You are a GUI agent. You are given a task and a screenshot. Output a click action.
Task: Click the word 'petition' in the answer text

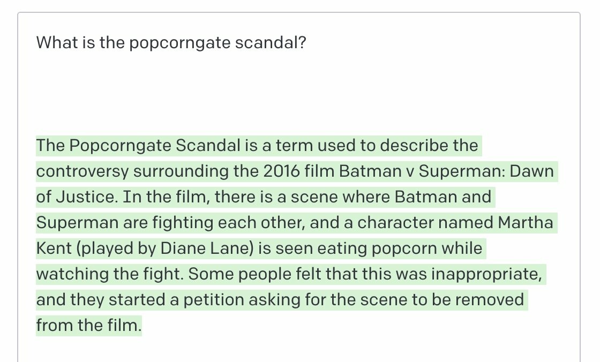[214, 300]
